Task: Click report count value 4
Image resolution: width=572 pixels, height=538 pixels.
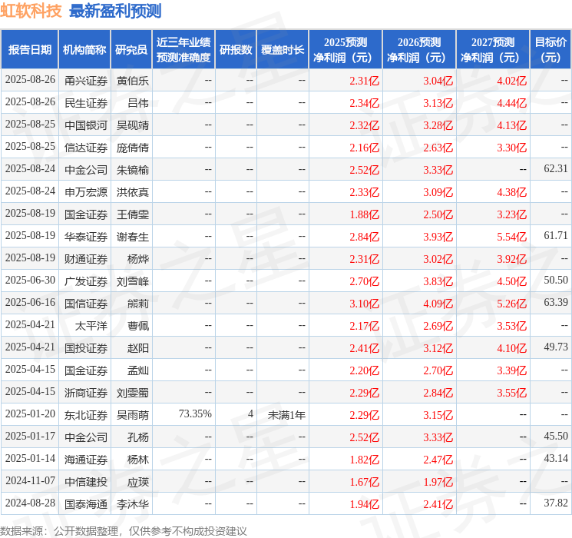Action: (250, 413)
